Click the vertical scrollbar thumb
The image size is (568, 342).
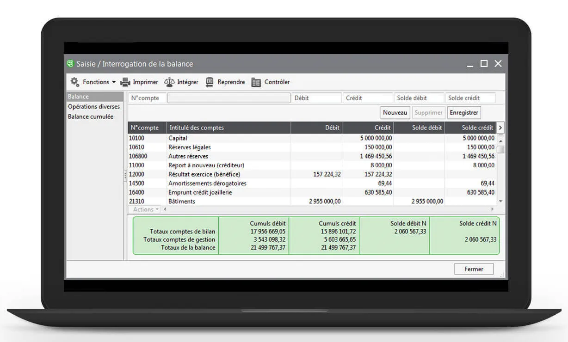(500, 149)
